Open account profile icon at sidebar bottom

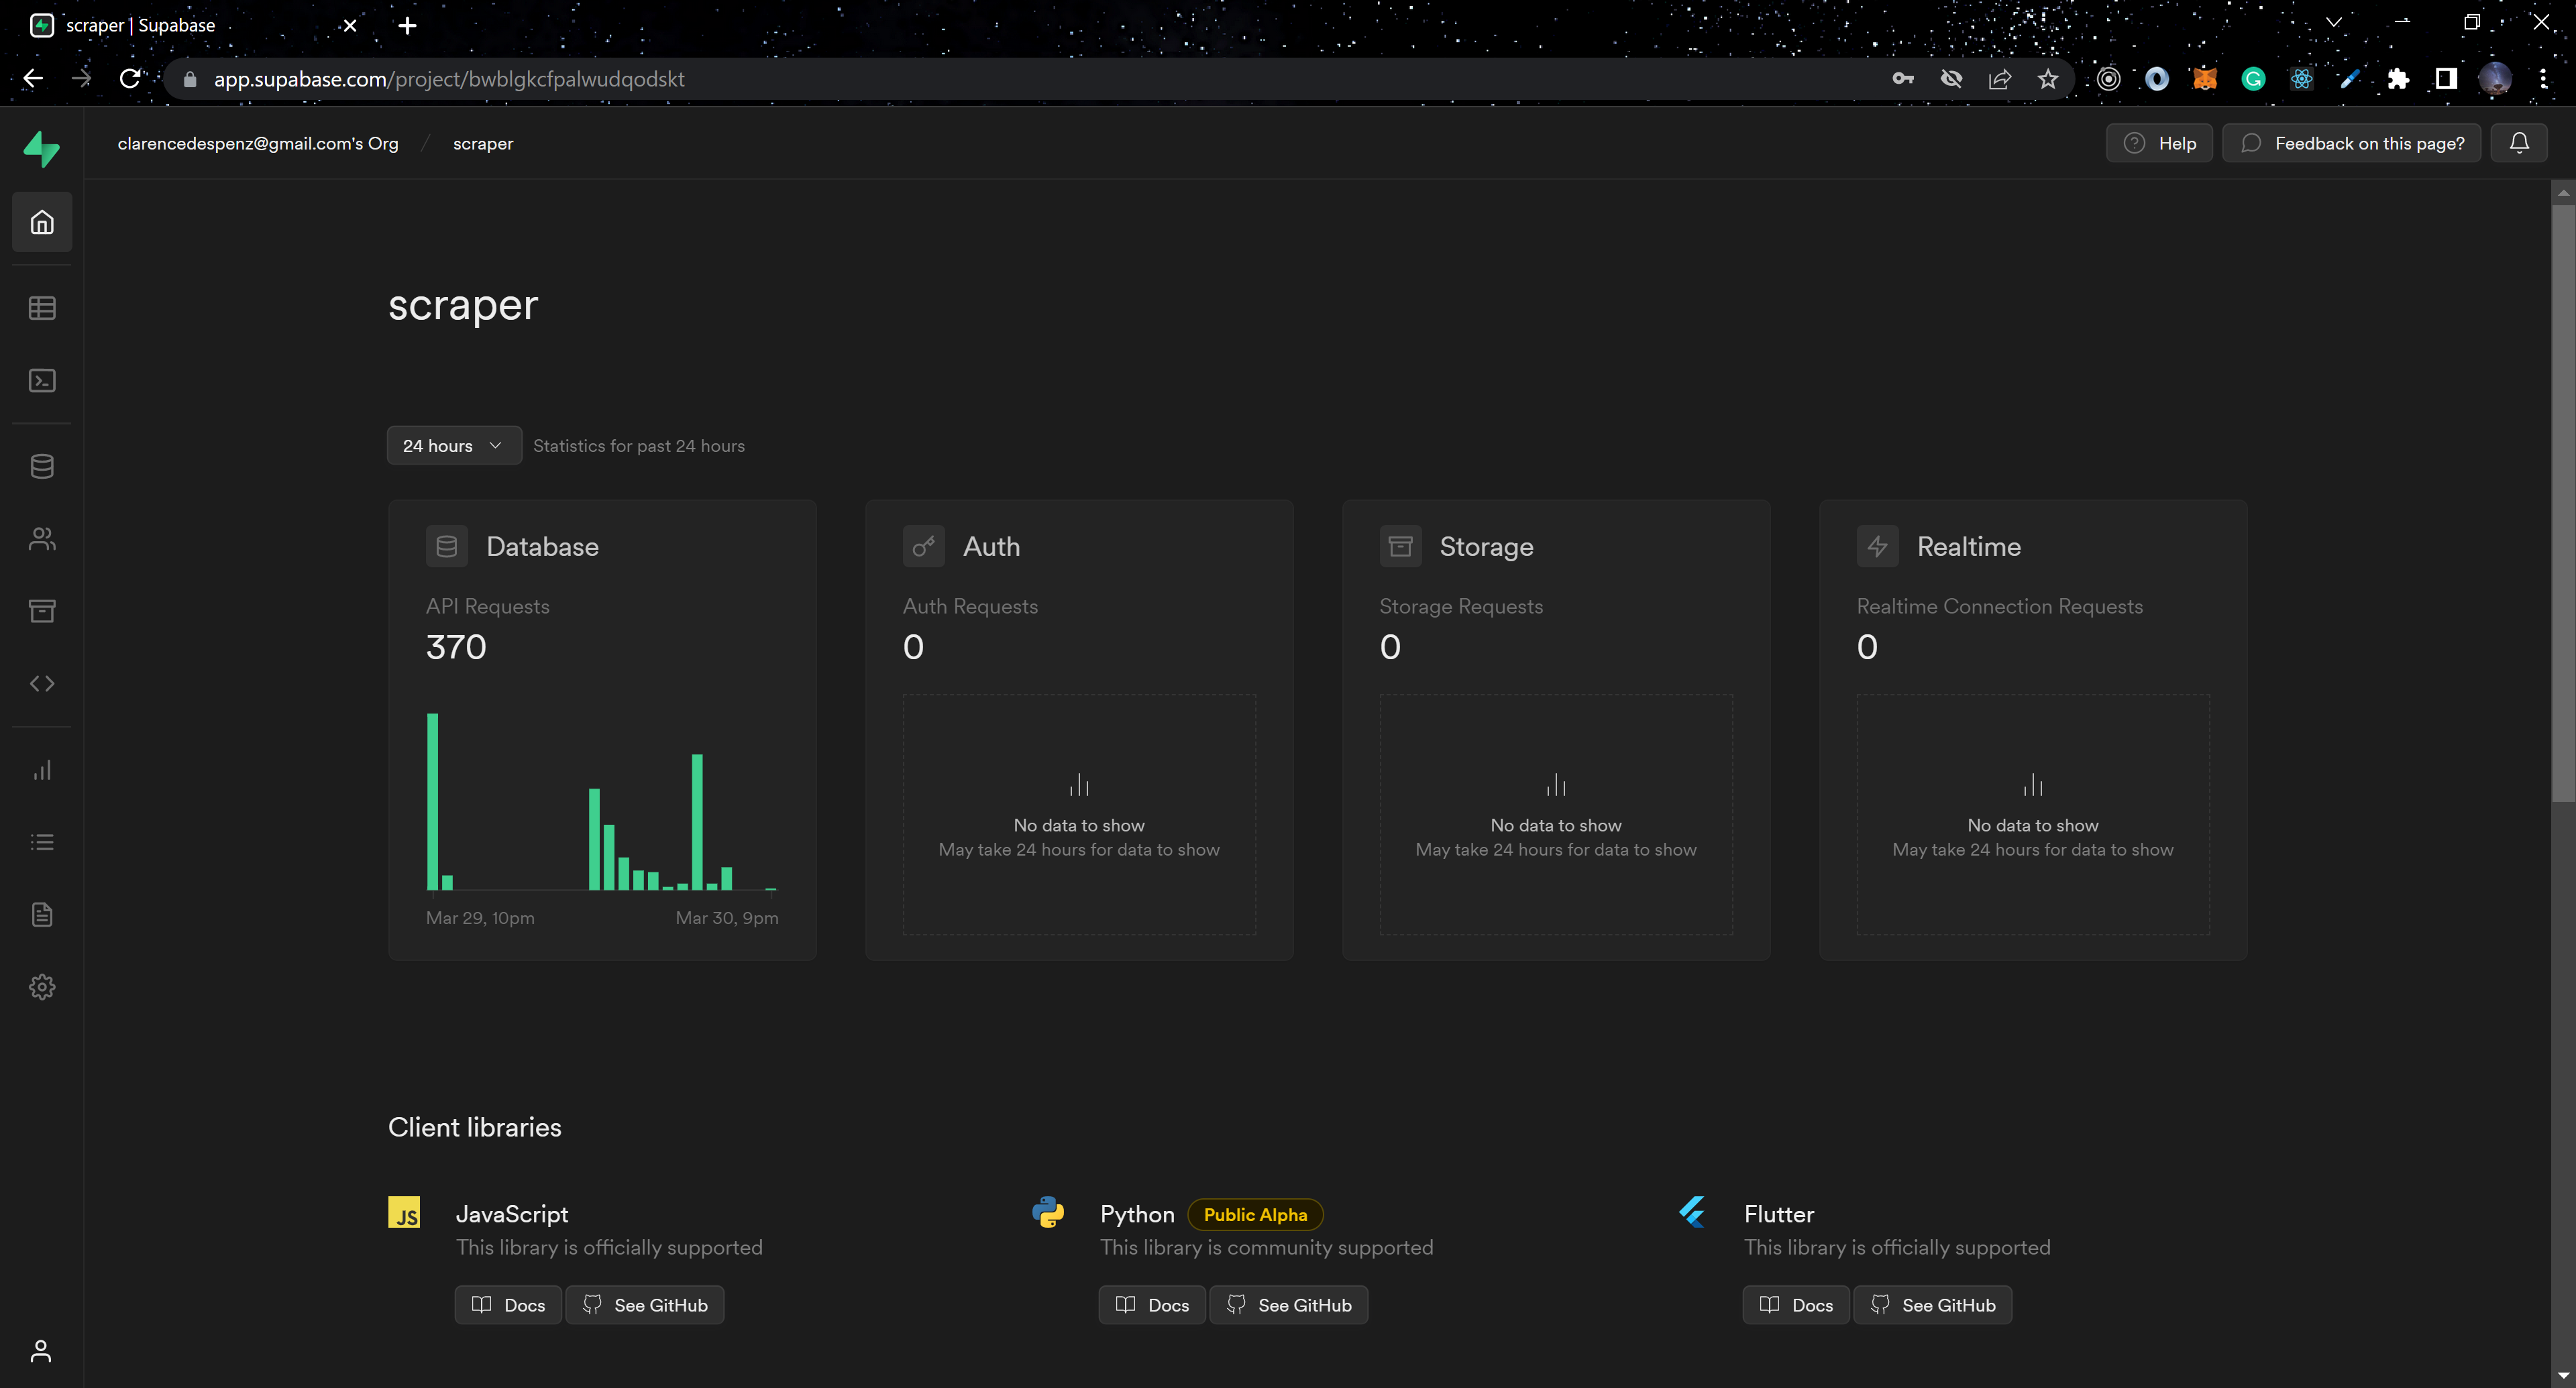[41, 1351]
